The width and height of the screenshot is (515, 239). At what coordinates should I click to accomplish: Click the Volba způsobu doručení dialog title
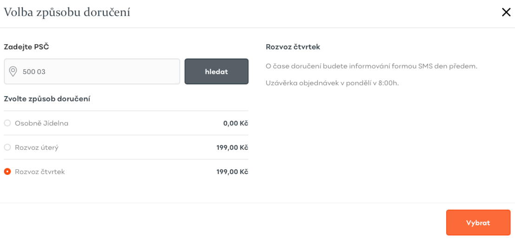pyautogui.click(x=67, y=13)
